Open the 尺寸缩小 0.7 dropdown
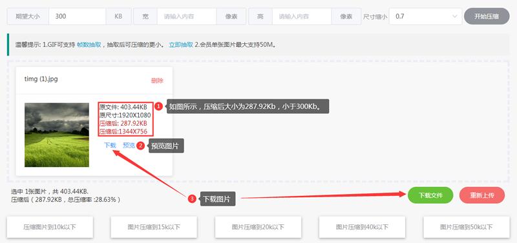Viewport: 517px width, 243px height. point(425,16)
